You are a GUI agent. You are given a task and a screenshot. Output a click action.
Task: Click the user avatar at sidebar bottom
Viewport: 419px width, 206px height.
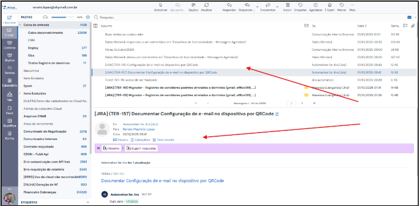(10, 198)
